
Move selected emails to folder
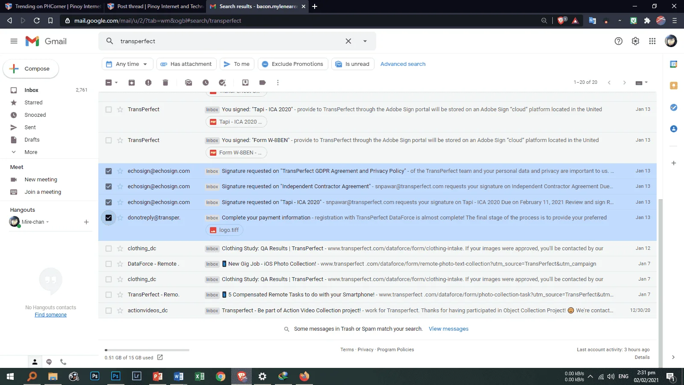pos(245,83)
